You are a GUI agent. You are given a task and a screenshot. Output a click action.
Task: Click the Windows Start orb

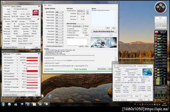(3, 104)
